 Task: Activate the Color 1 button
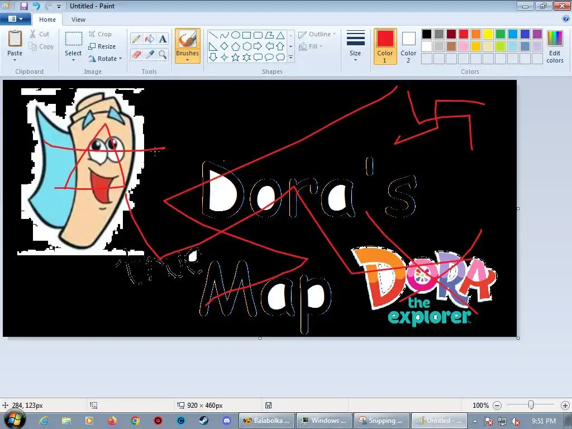click(x=385, y=46)
